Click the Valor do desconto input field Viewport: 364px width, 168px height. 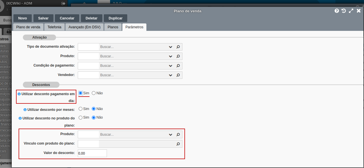[92, 153]
